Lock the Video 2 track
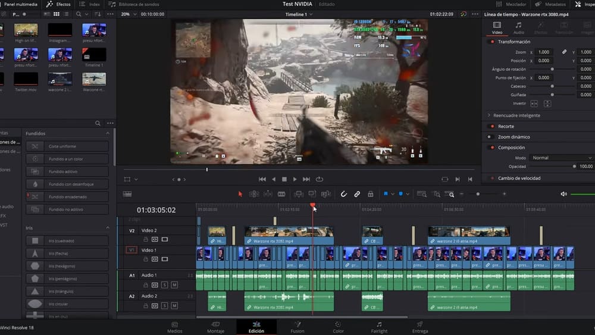 [145, 239]
